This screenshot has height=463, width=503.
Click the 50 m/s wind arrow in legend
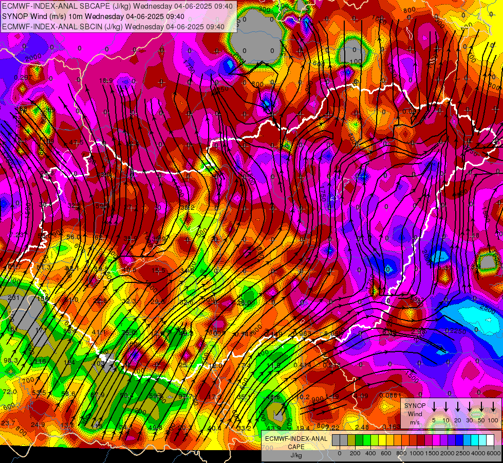click(481, 407)
